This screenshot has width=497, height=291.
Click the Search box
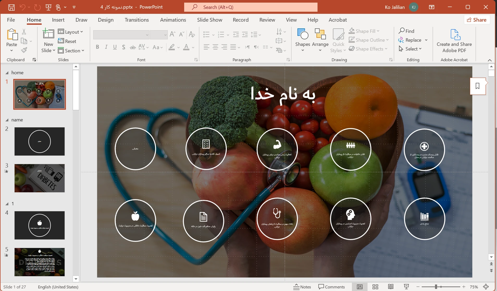(x=251, y=7)
